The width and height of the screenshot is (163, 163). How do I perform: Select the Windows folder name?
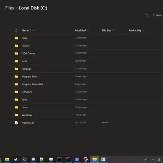pyautogui.click(x=27, y=115)
